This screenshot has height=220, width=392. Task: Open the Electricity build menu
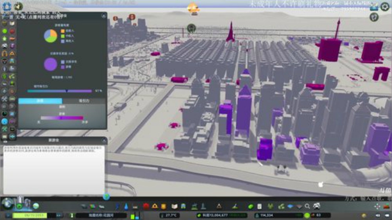click(117, 206)
